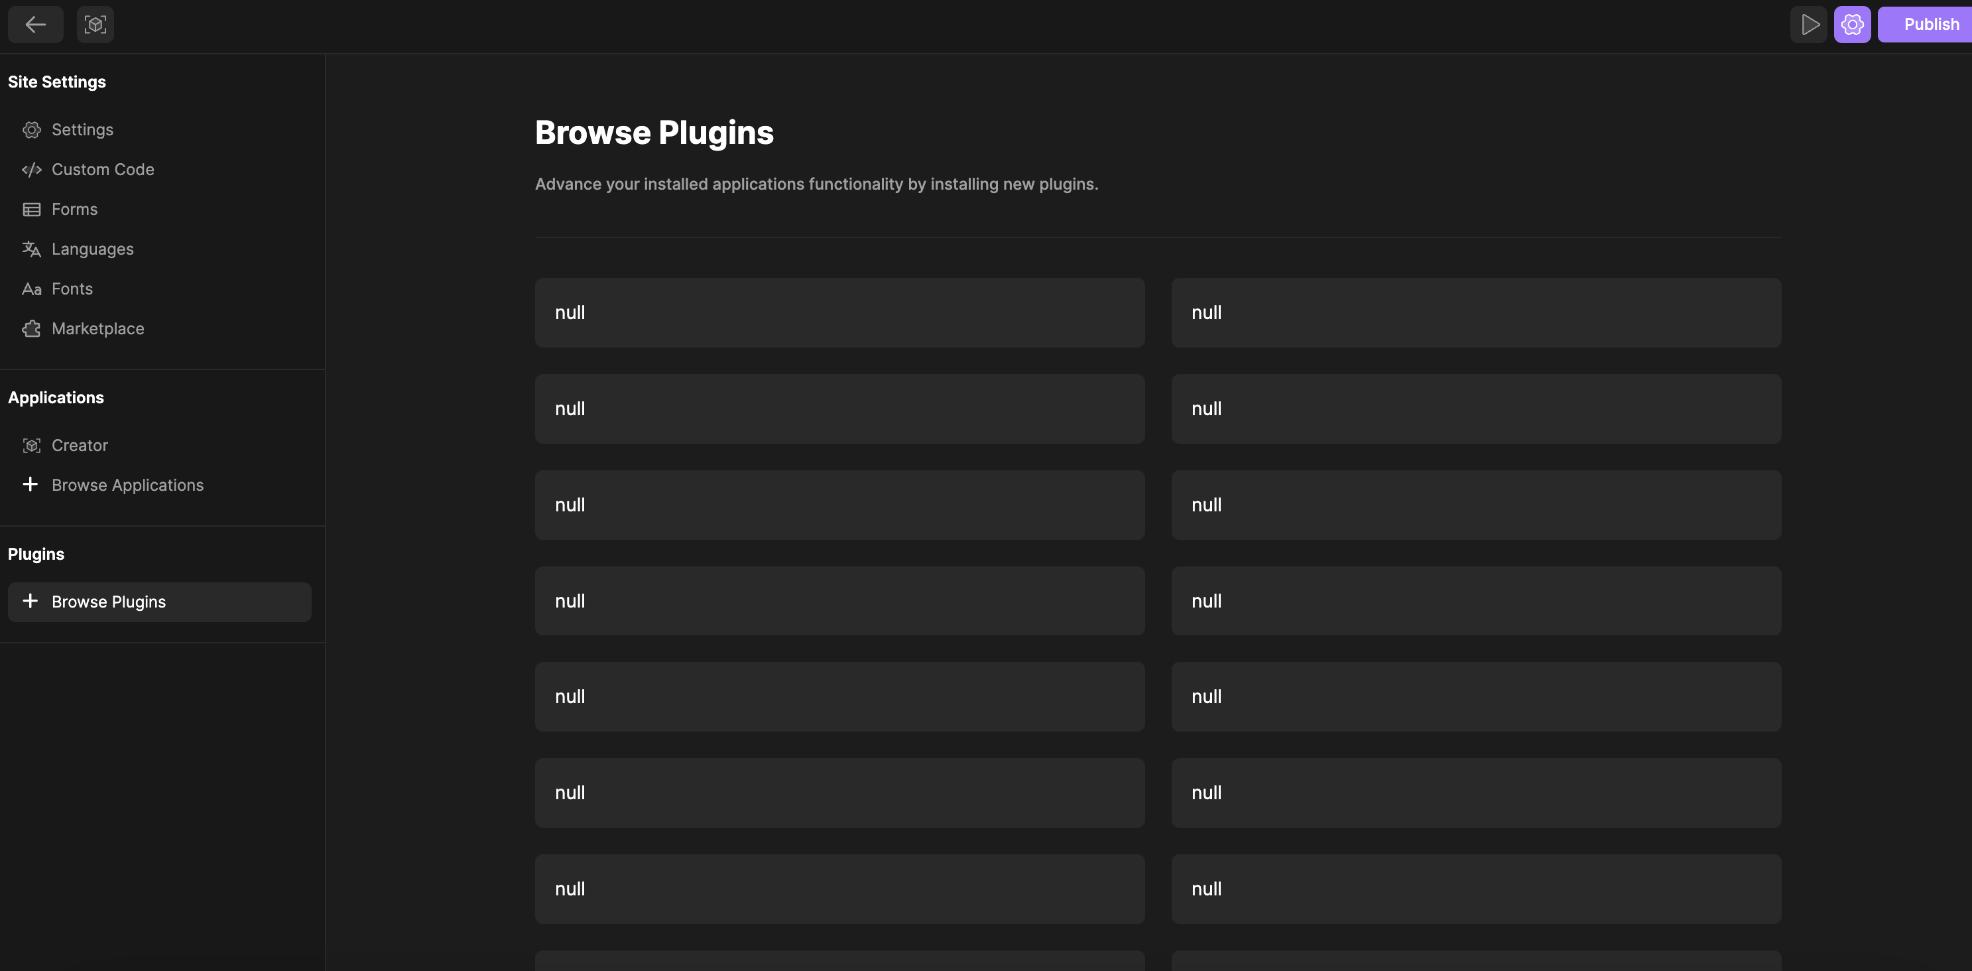Click the Plugins sidebar heading
The height and width of the screenshot is (971, 1972).
click(36, 554)
